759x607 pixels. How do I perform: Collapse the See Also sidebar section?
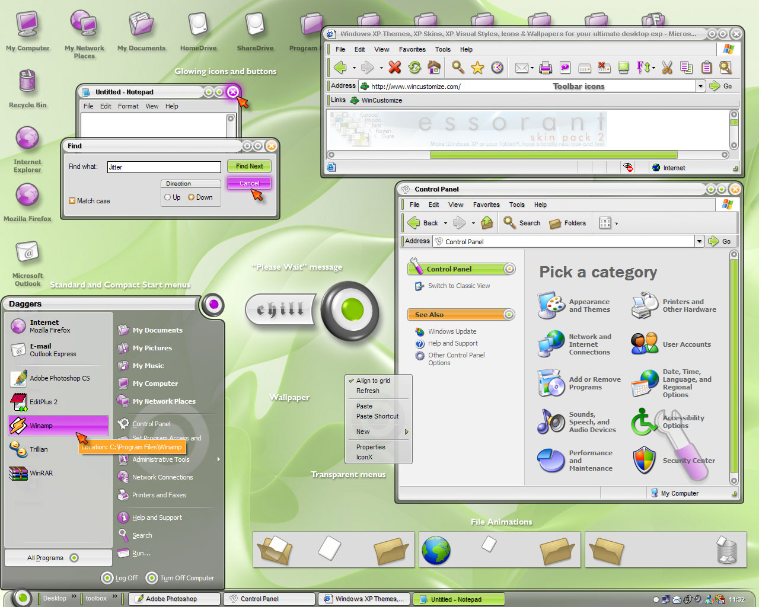coord(509,315)
